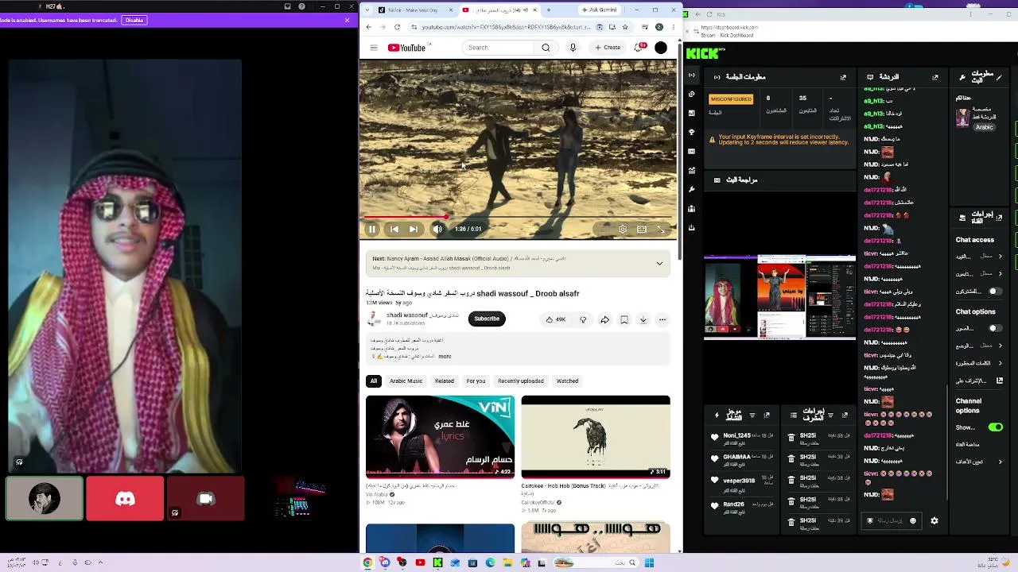Viewport: 1018px width, 572px height.
Task: Save the video to a playlist
Action: click(624, 319)
